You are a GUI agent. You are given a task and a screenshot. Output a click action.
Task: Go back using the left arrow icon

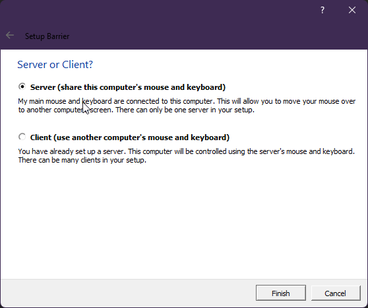10,36
